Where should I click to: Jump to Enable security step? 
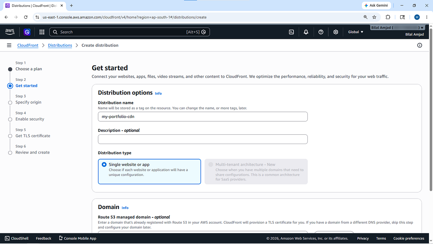coord(30,119)
